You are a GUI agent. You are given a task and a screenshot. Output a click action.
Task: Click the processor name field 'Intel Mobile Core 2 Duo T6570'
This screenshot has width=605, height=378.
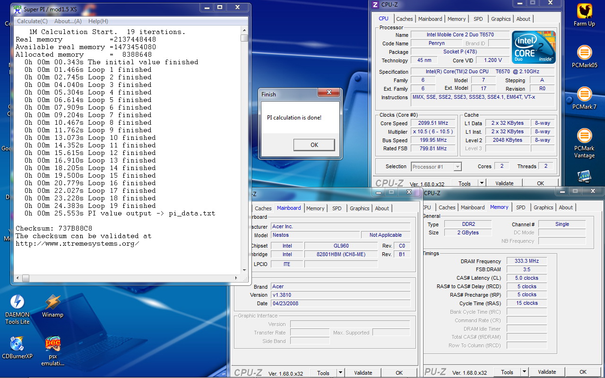point(459,35)
